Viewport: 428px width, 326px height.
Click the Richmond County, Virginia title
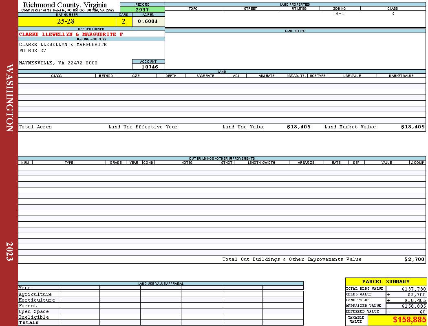tap(65, 5)
